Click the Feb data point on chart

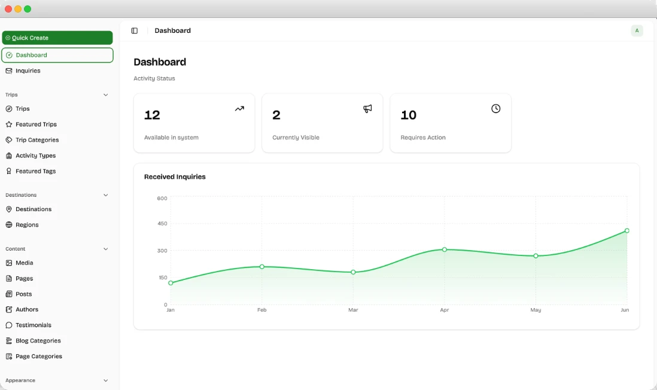pyautogui.click(x=262, y=267)
